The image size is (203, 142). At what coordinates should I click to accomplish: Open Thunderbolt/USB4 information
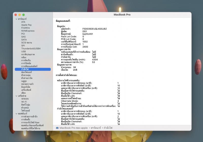(x=31, y=49)
